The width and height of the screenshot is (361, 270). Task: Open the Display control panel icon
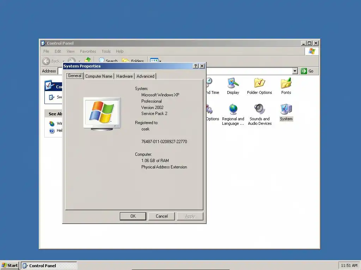(x=233, y=86)
